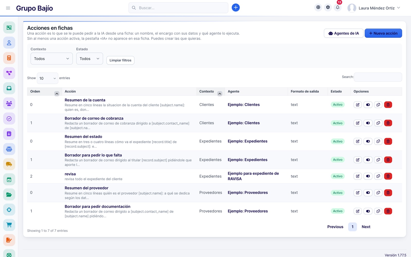Toggle active state of Borrador para pedir lo que falta
This screenshot has width=411, height=257.
point(368,160)
